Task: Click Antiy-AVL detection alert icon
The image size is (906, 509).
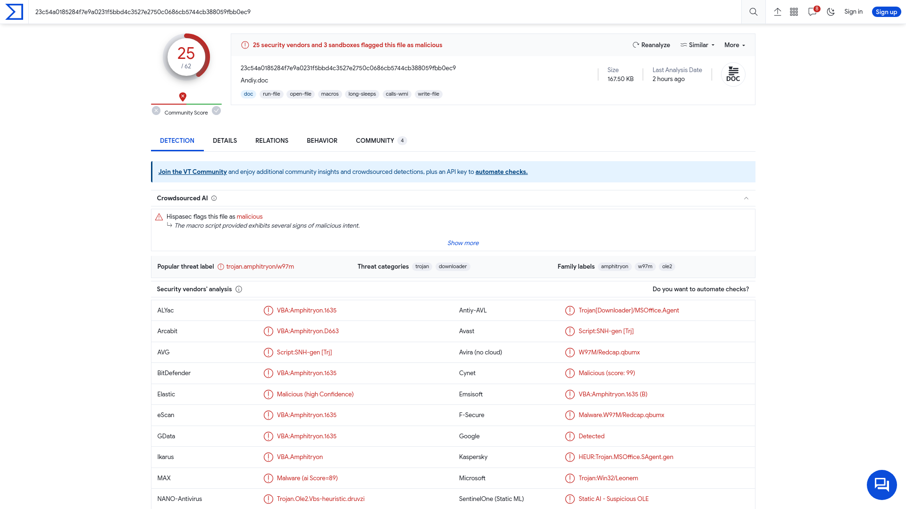Action: [570, 311]
